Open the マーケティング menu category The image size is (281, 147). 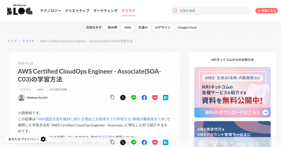click(x=105, y=11)
